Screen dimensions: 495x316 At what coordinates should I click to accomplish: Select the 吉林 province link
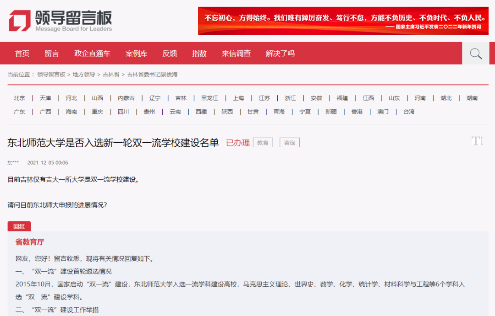click(x=181, y=97)
